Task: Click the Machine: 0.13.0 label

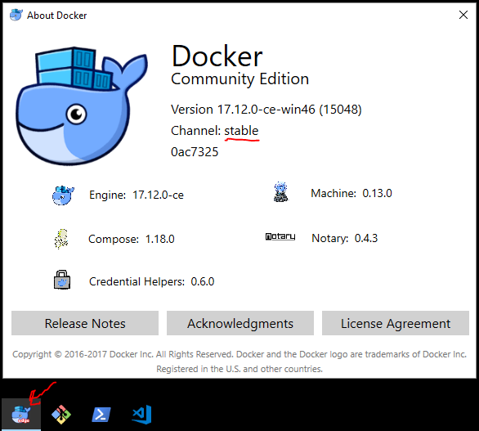Action: [351, 193]
